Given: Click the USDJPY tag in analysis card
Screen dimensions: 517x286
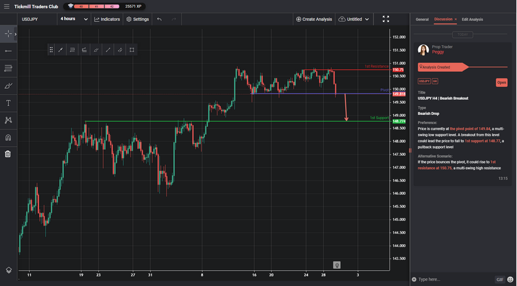Looking at the screenshot, I should [424, 81].
